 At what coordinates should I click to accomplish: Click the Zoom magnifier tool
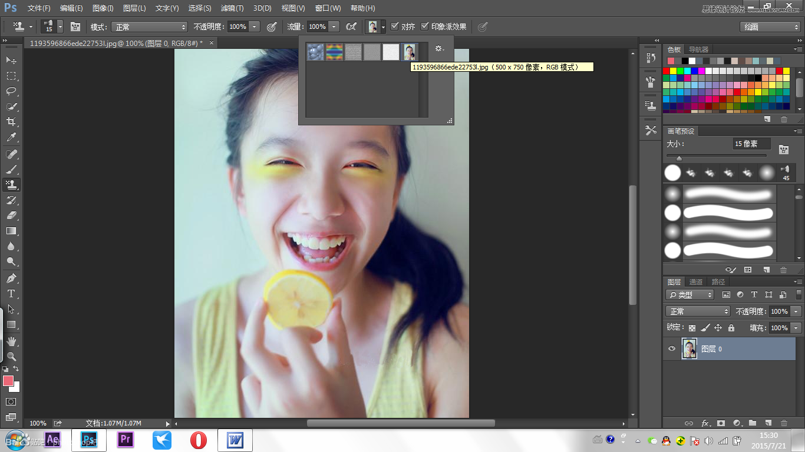(11, 356)
